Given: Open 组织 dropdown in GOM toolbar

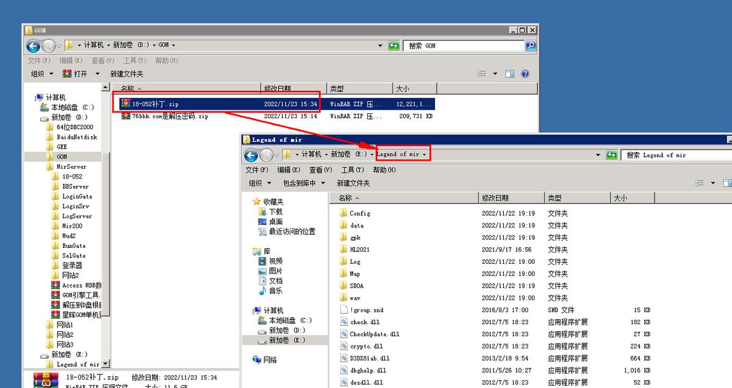Looking at the screenshot, I should click(x=42, y=74).
